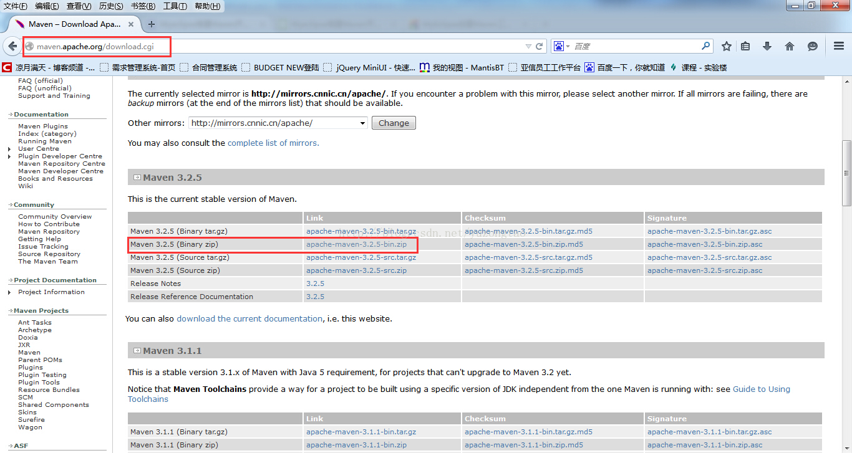The height and width of the screenshot is (453, 852).
Task: Open Books and Resources sidebar link
Action: [56, 179]
